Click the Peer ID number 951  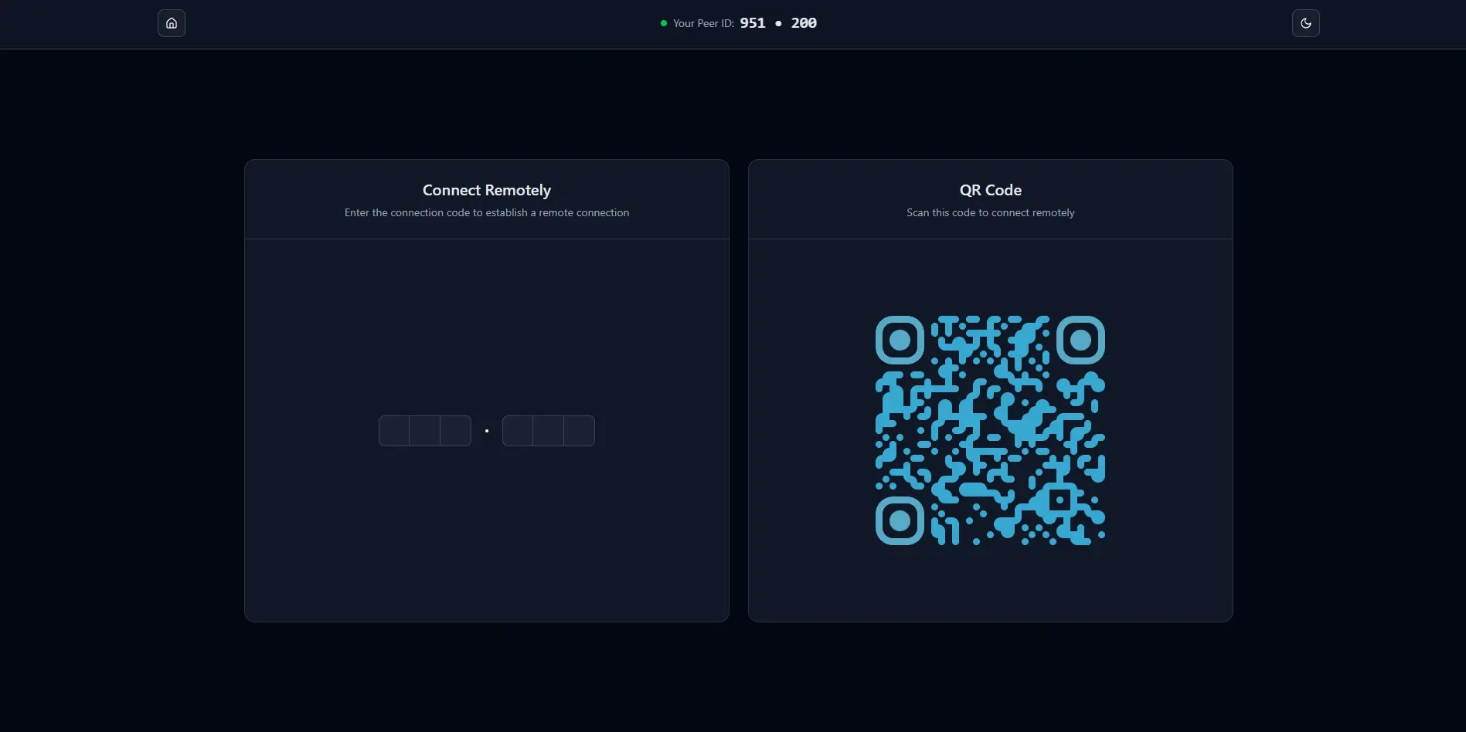[x=753, y=23]
